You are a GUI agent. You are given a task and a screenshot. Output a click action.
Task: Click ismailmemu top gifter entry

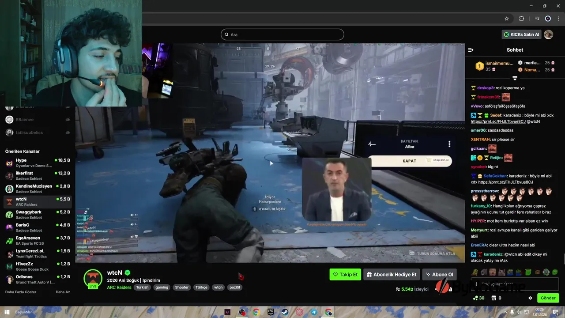[494, 66]
